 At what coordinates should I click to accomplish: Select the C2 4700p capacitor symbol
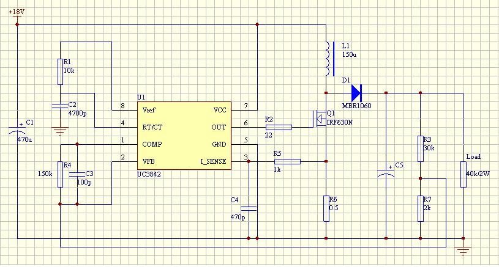[60, 106]
